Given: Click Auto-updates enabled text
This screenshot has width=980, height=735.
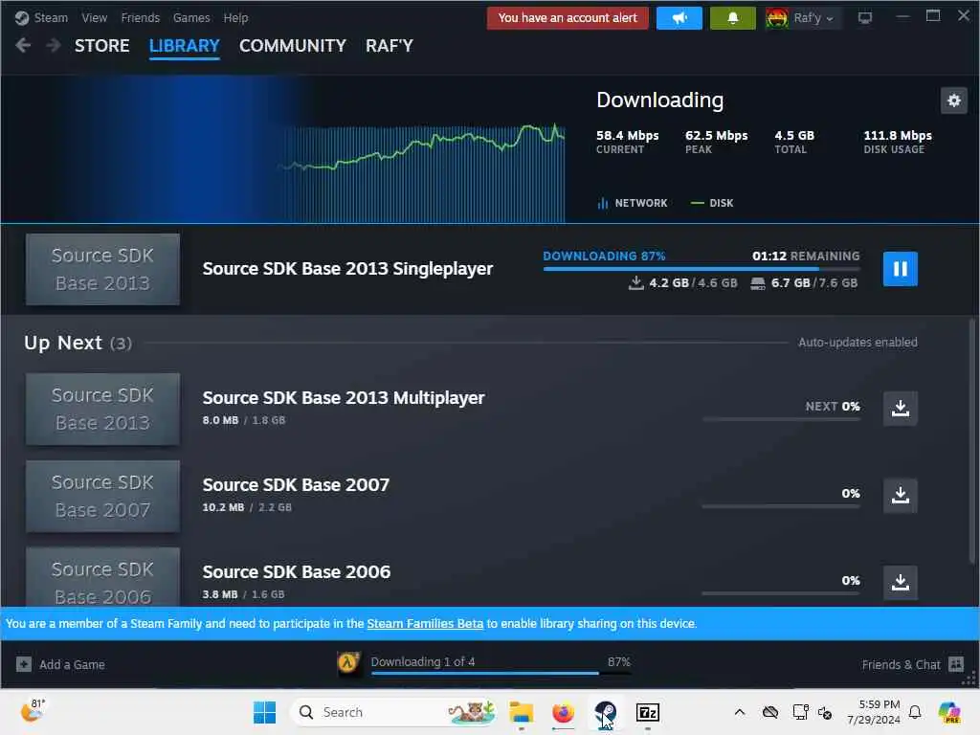Looking at the screenshot, I should (x=857, y=342).
